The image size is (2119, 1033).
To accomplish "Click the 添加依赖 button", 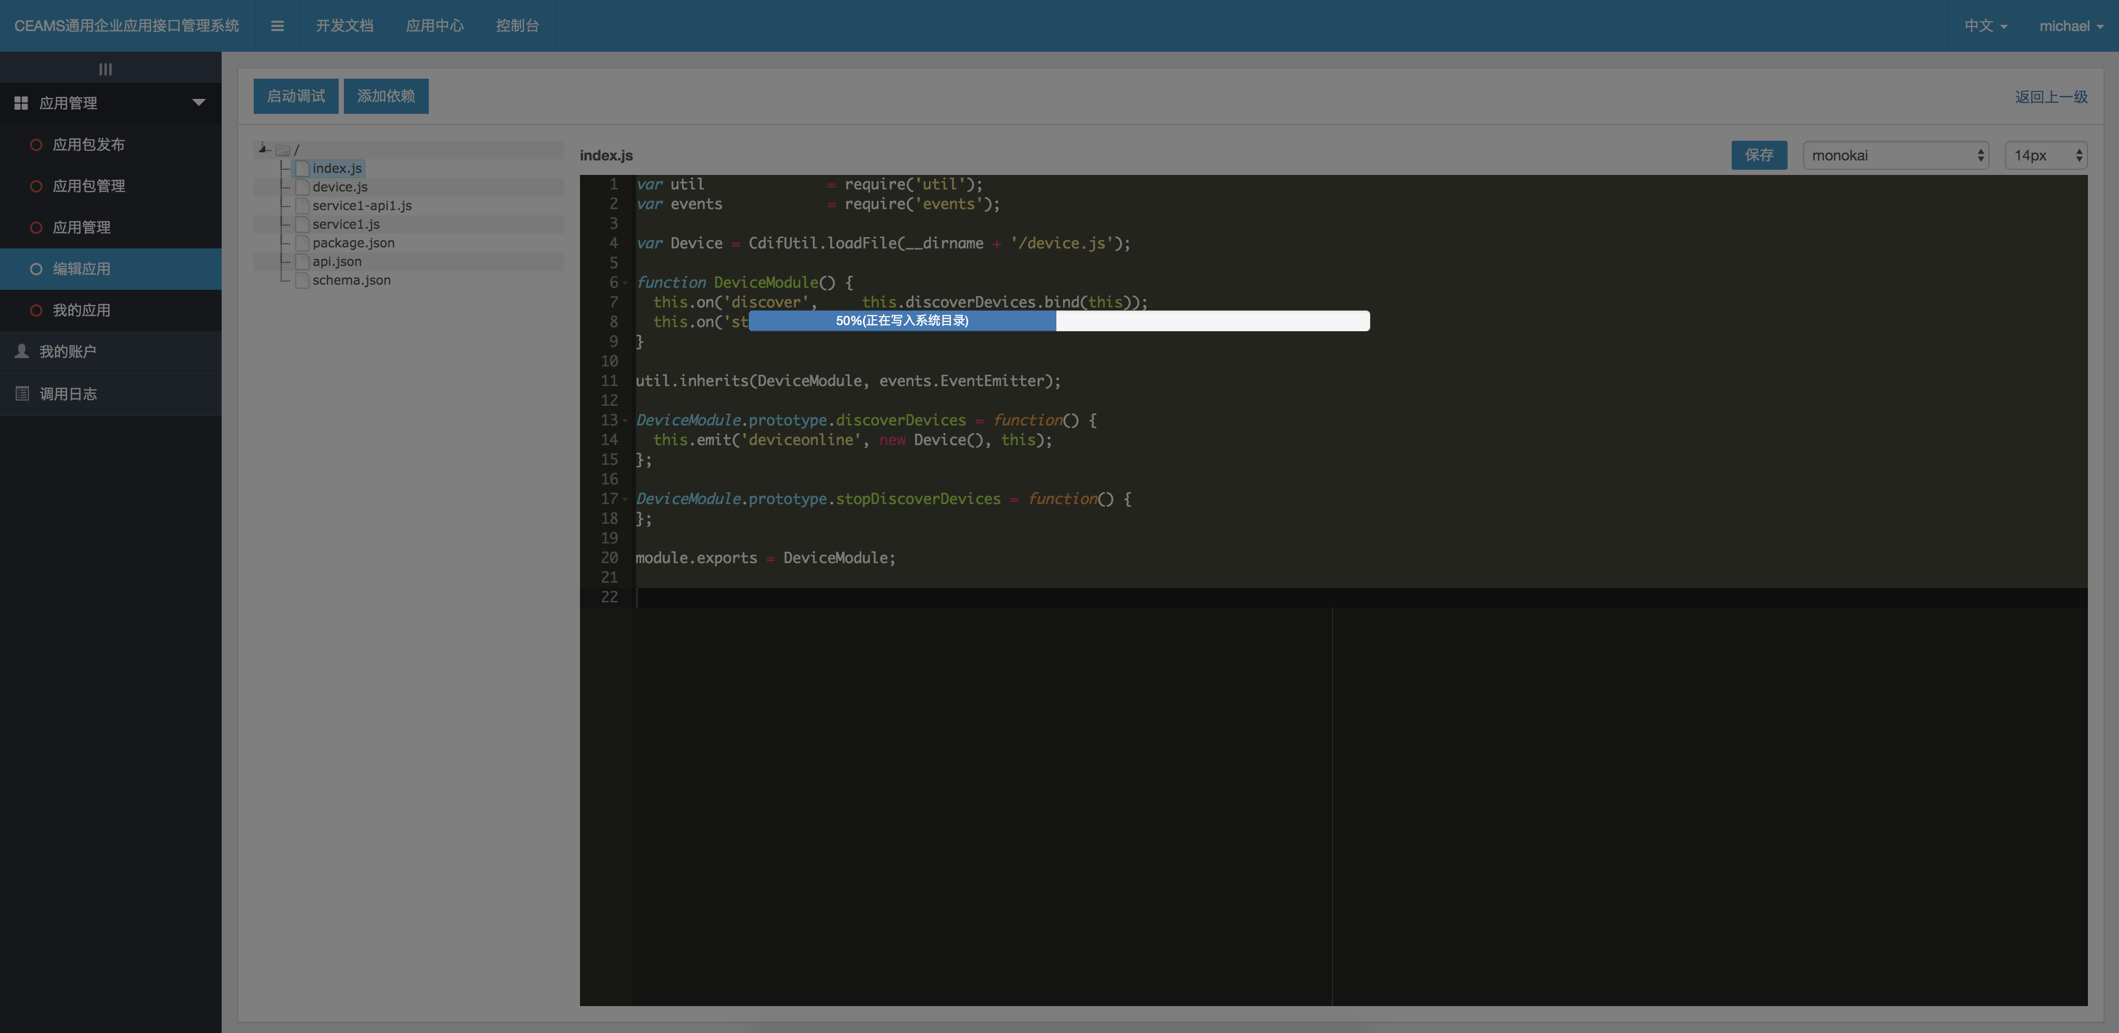I will coord(386,96).
